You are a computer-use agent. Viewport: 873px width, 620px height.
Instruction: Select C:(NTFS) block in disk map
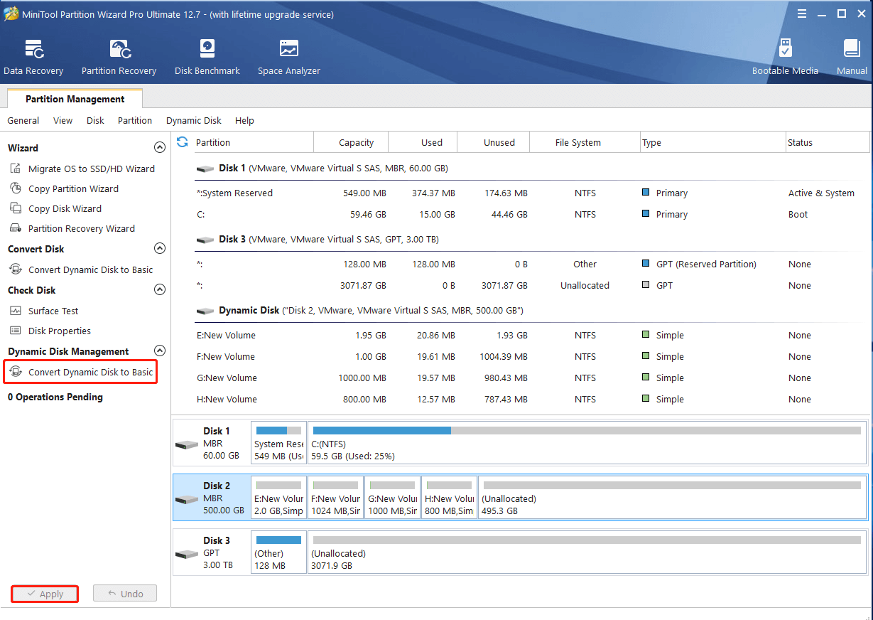[587, 443]
